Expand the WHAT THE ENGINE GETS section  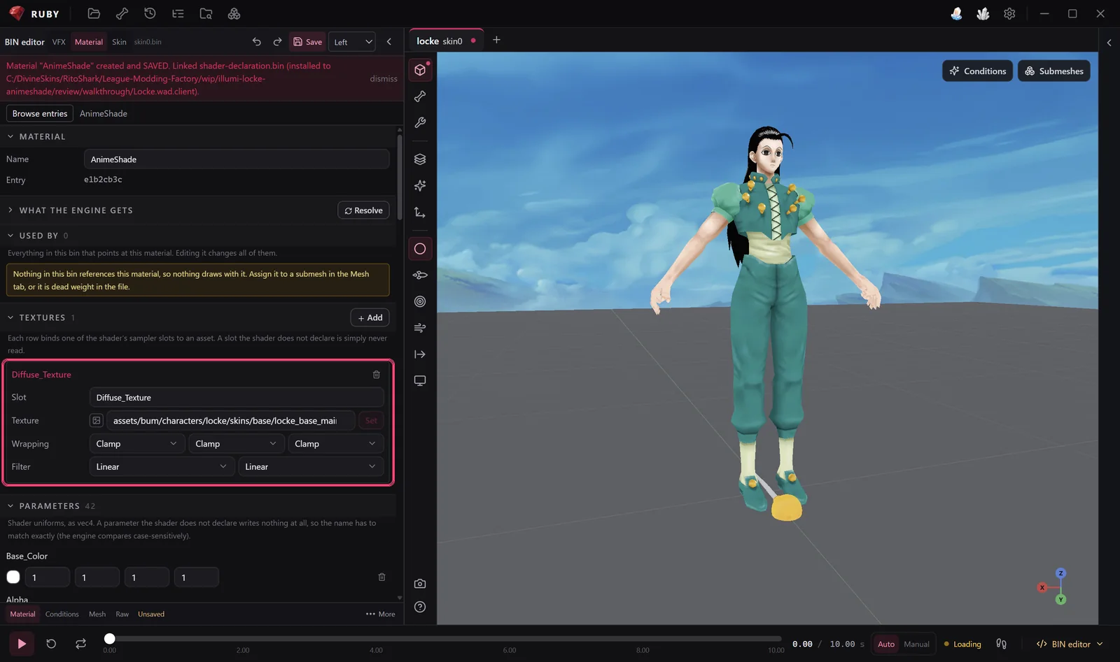click(x=10, y=210)
